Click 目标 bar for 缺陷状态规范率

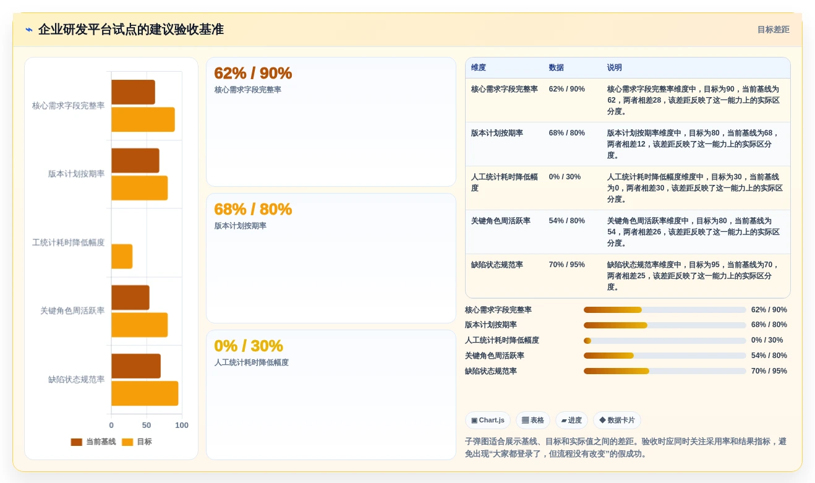[x=145, y=393]
